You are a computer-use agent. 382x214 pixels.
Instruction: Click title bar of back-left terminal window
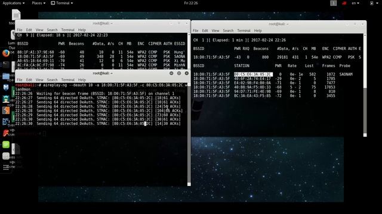103,23
